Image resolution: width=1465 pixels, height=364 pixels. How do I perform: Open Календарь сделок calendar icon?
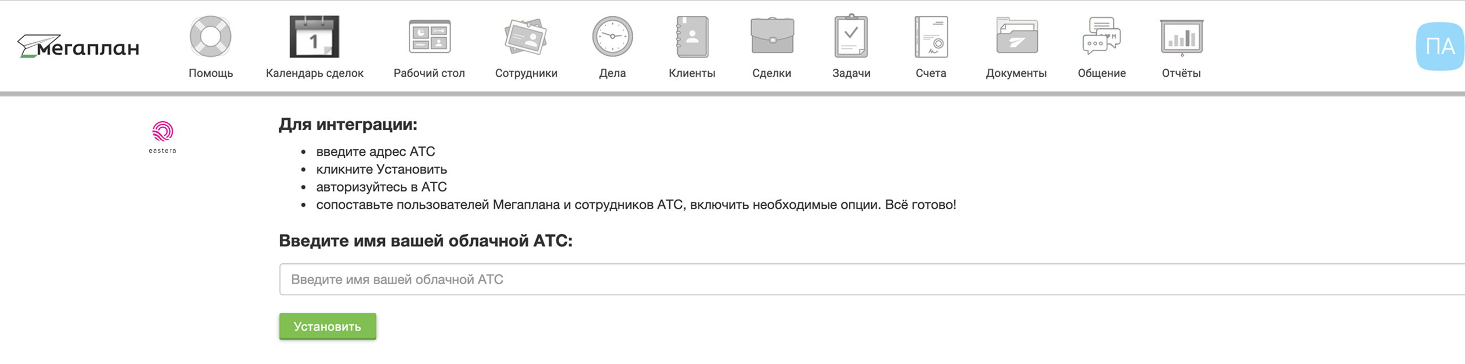tap(314, 36)
